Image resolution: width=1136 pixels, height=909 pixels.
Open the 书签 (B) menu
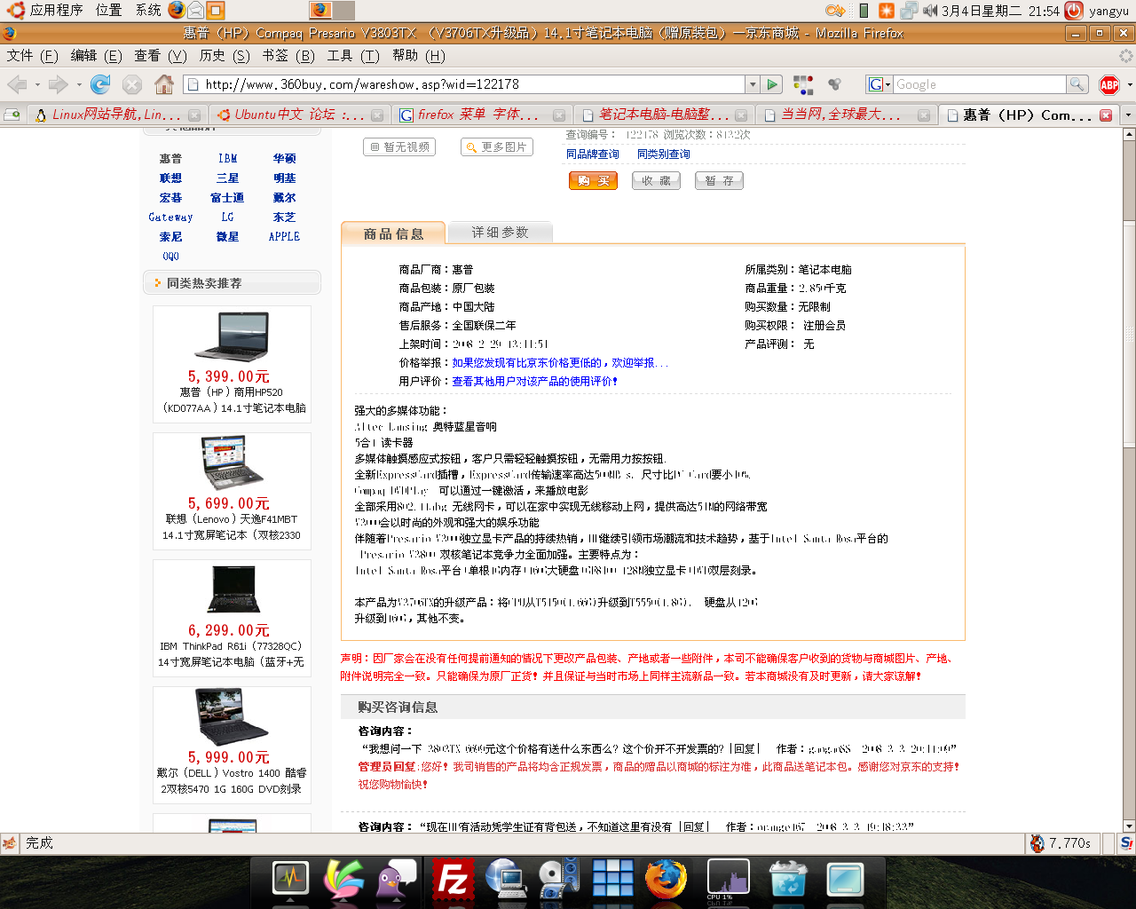[x=288, y=55]
